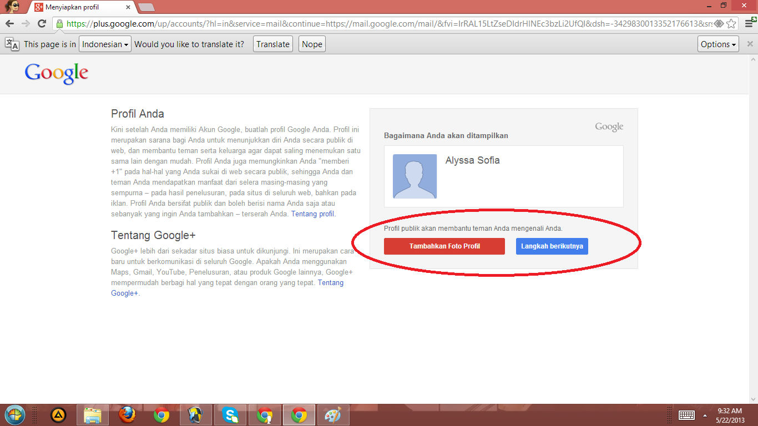This screenshot has height=426, width=758.
Task: Click the blue Langkah berikutnya button
Action: (x=552, y=246)
